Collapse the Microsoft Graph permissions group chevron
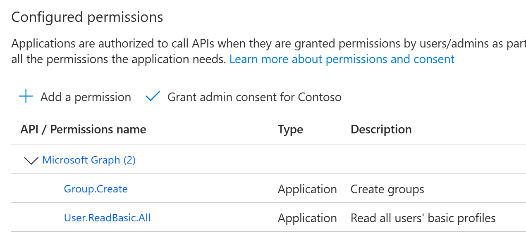Image resolution: width=526 pixels, height=242 pixels. coord(31,161)
